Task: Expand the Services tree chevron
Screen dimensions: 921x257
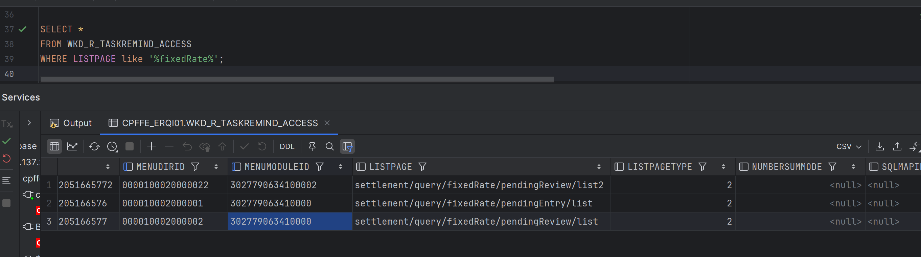Action: coord(29,123)
